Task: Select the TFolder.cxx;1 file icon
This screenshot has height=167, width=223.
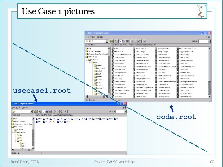Action: pyautogui.click(x=113, y=76)
